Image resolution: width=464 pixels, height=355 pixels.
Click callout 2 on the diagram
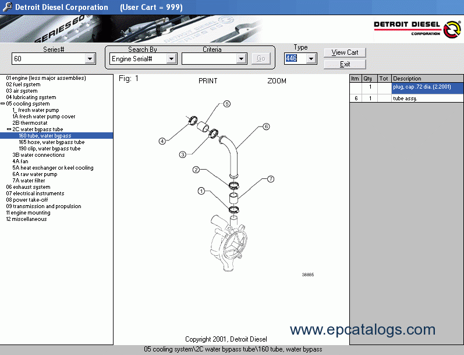tap(196, 170)
